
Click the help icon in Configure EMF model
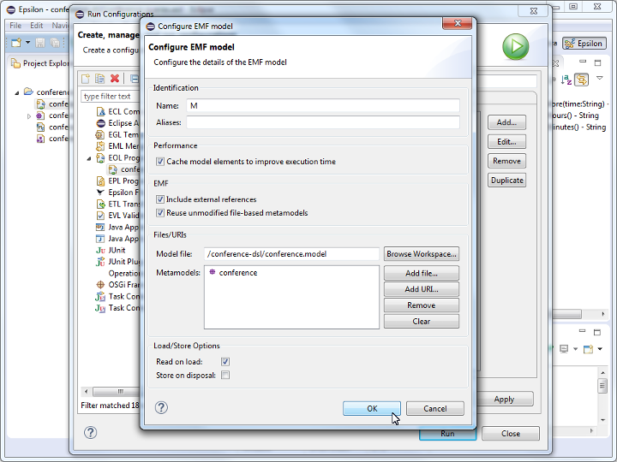[160, 408]
